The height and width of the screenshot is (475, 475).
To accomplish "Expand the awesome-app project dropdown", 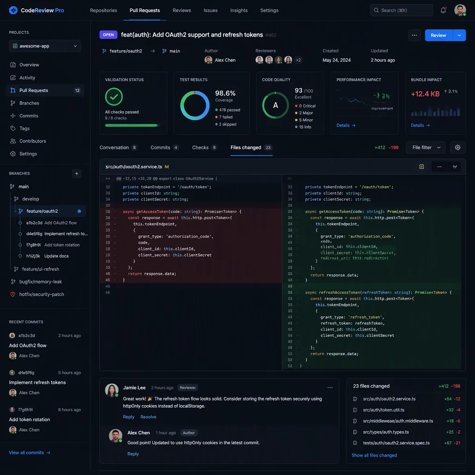I will [x=45, y=46].
